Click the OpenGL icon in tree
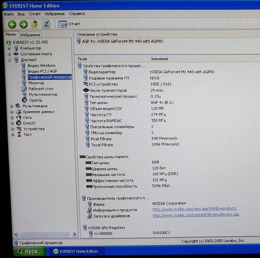This screenshot has width=260, height=258. [24, 100]
